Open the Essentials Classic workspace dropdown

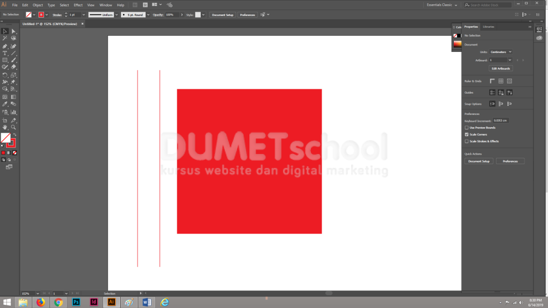point(442,5)
